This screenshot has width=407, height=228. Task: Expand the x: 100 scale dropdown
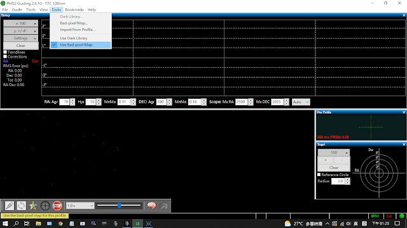(x=21, y=23)
